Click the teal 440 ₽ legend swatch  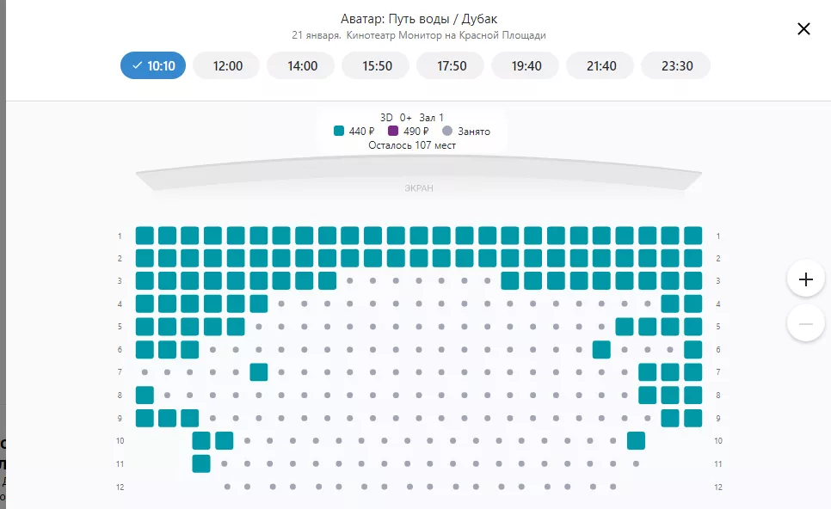click(339, 132)
